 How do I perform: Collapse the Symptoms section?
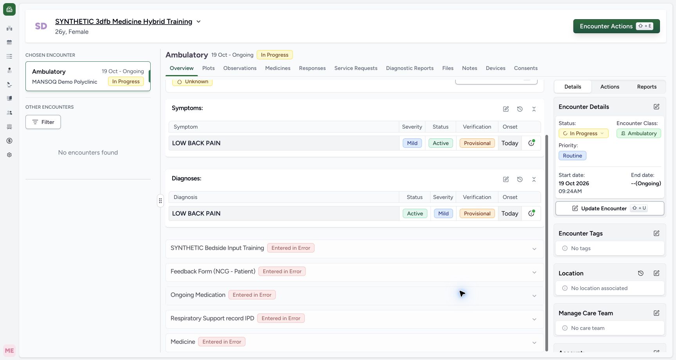pos(534,109)
